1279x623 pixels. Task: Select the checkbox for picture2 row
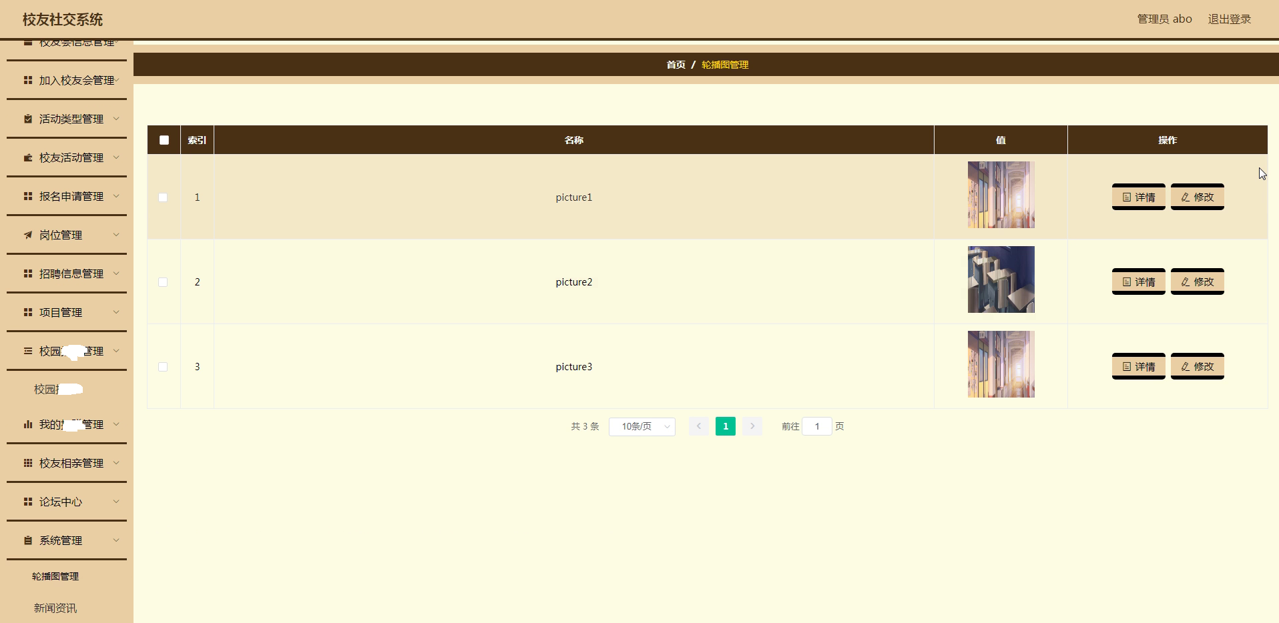click(x=163, y=282)
